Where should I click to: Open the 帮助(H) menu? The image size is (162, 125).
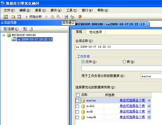[103, 10]
